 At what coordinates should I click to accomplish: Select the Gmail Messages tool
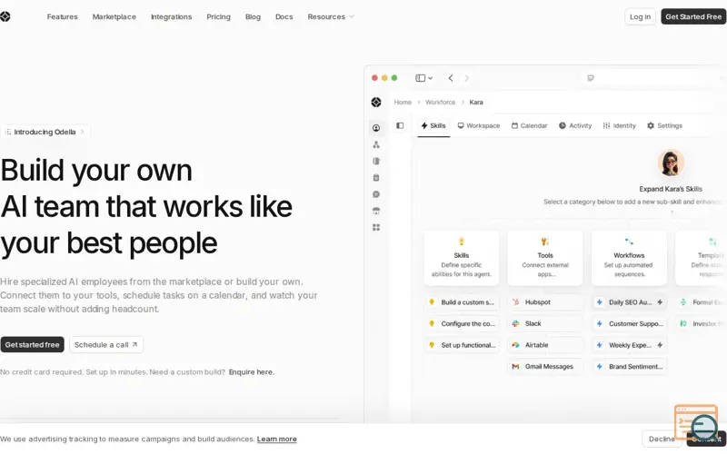(545, 367)
